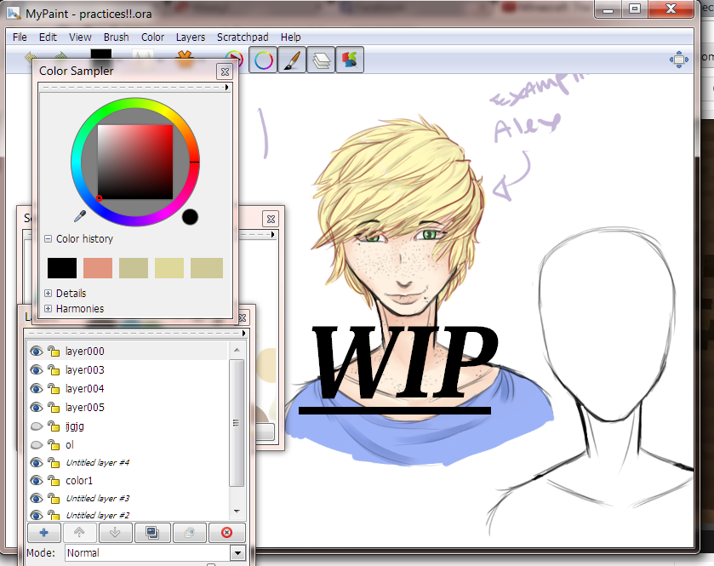Select the layer003 row

[128, 369]
